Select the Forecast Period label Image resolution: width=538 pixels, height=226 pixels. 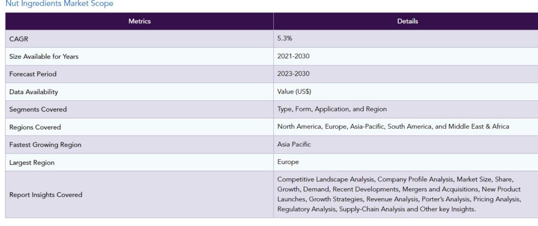33,74
